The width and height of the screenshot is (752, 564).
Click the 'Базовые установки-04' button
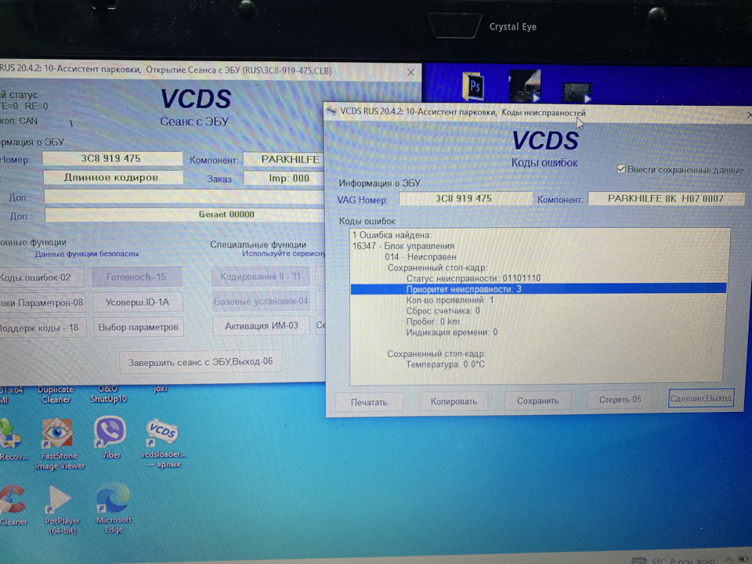click(x=261, y=302)
